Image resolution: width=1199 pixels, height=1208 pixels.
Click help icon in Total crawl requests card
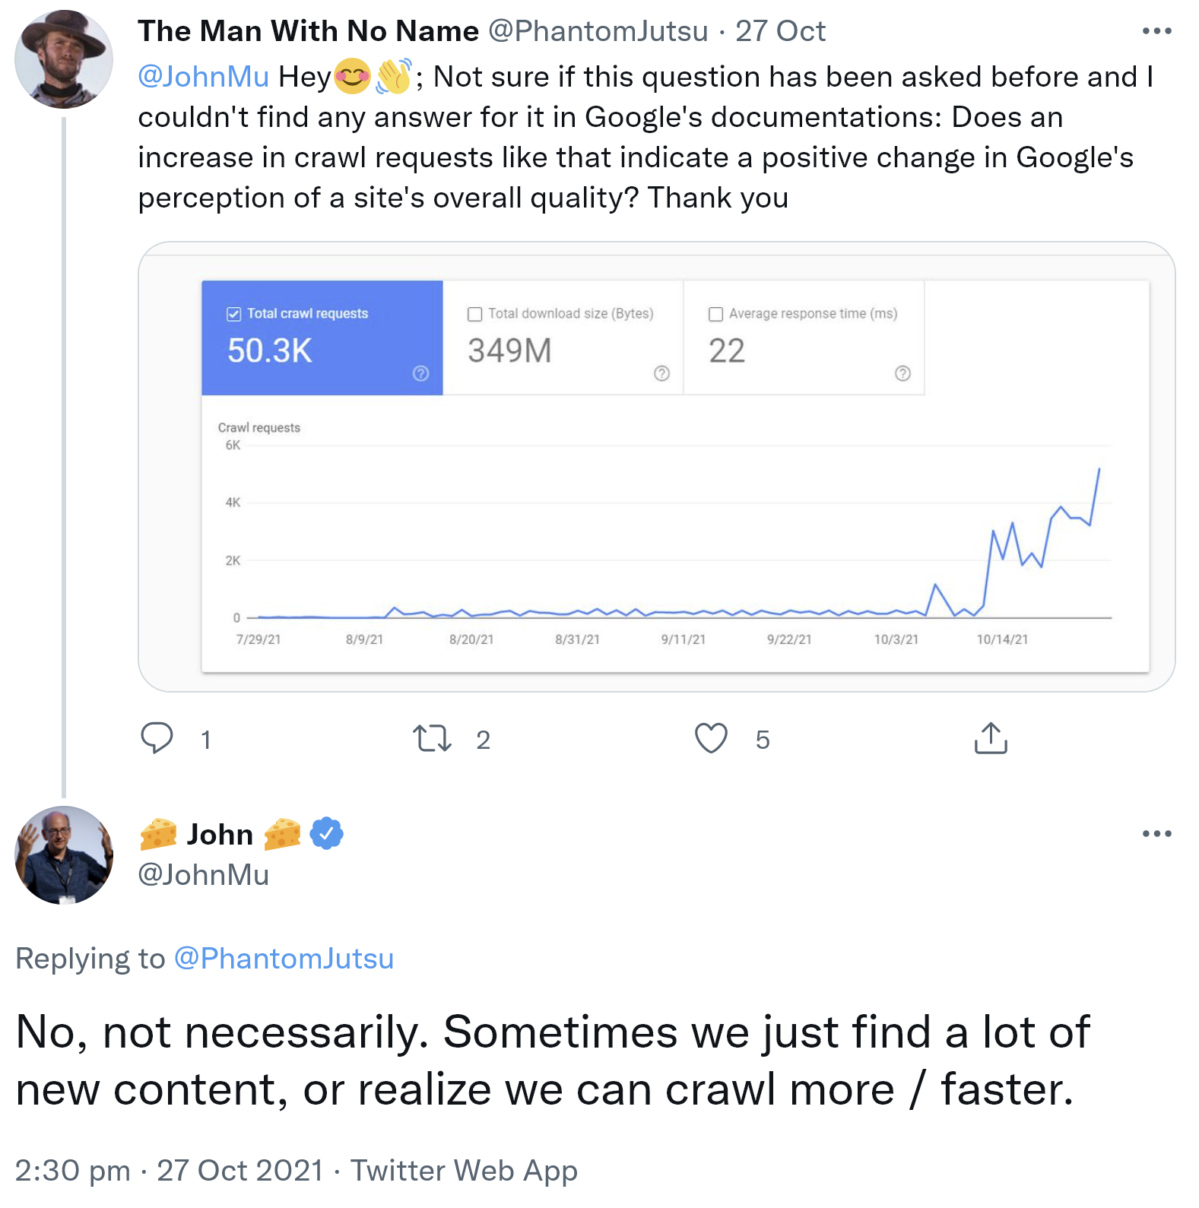(420, 373)
